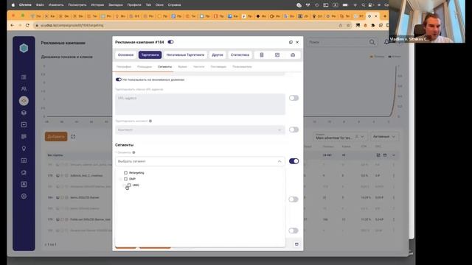Screen dimensions: 472x265
Task: Enable the URL address list targeting toggle
Action: pyautogui.click(x=294, y=98)
